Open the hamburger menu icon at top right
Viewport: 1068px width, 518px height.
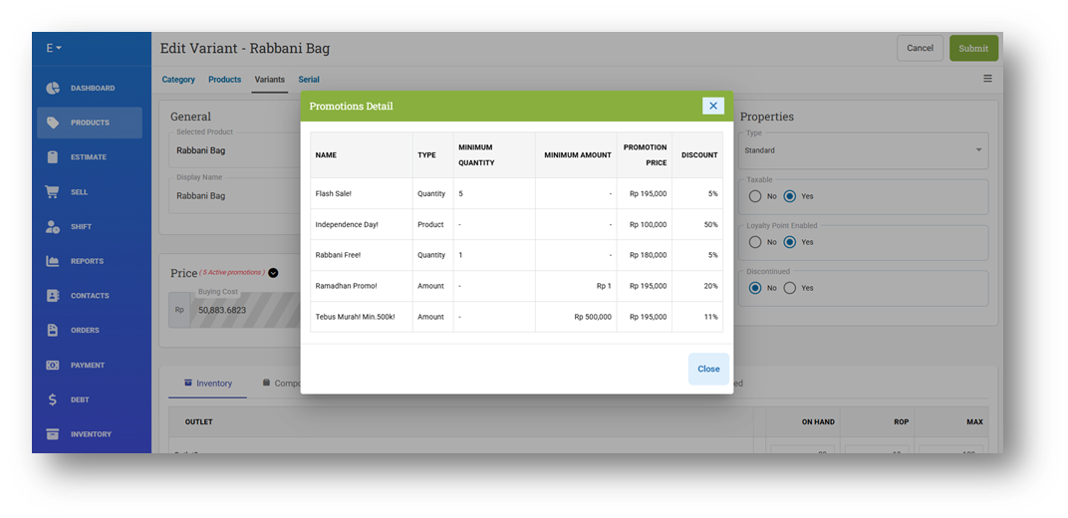pyautogui.click(x=987, y=79)
